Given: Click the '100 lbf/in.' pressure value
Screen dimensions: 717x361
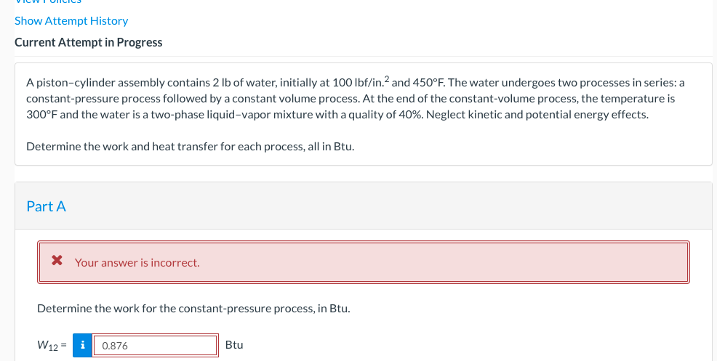Looking at the screenshot, I should click(x=358, y=83).
